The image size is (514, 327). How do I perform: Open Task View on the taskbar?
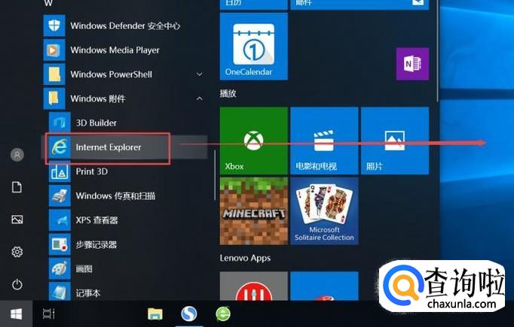pos(48,314)
